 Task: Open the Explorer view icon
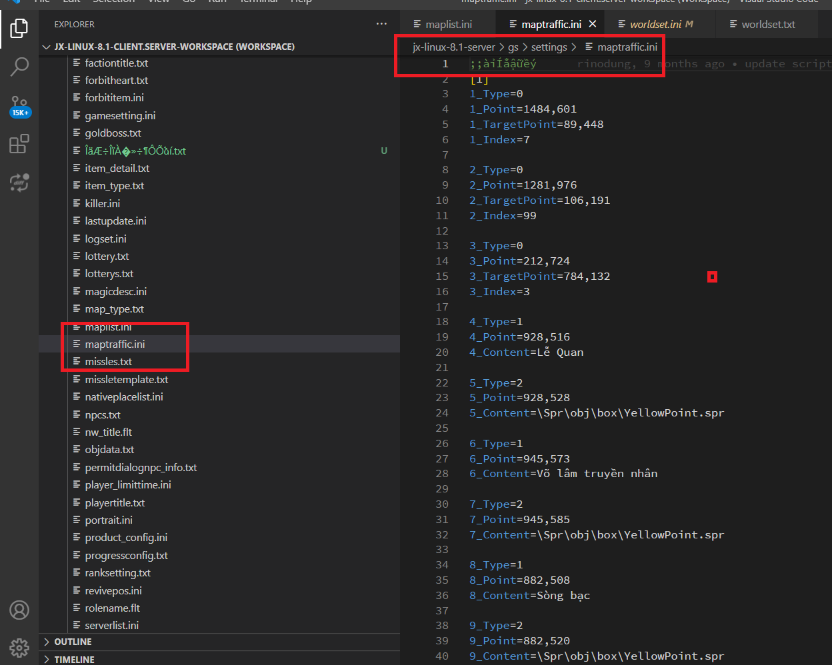(19, 28)
